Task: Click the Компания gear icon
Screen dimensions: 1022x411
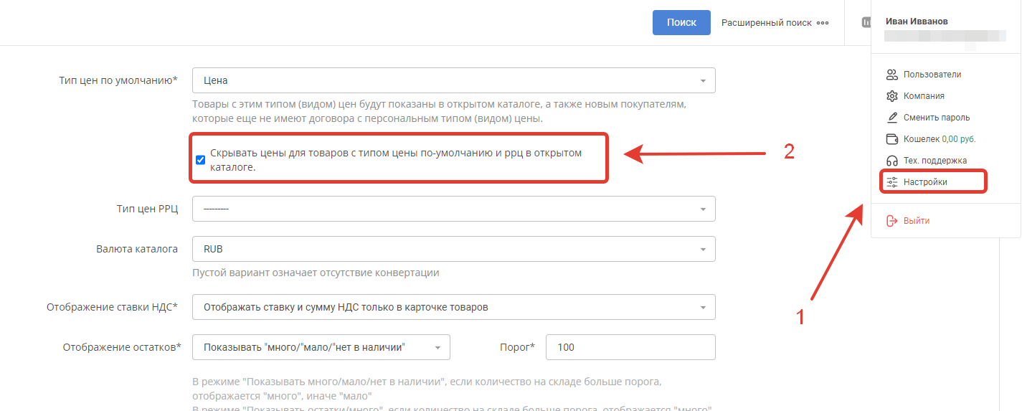Action: pos(892,96)
